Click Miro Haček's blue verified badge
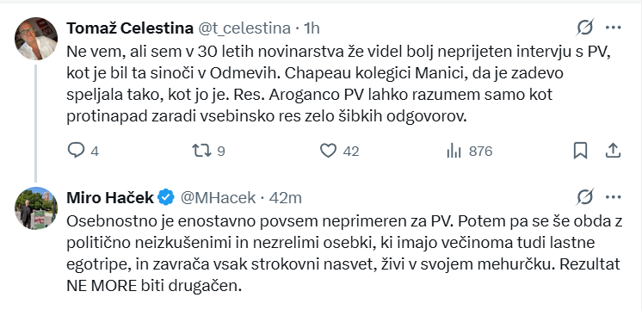The width and height of the screenshot is (642, 310). click(166, 197)
